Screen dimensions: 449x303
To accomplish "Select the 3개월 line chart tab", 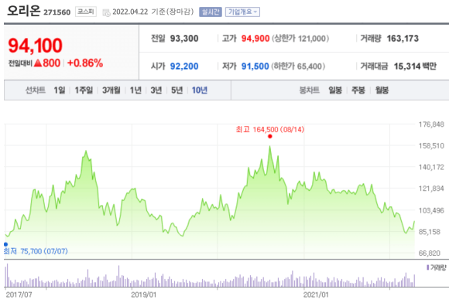I will click(111, 90).
